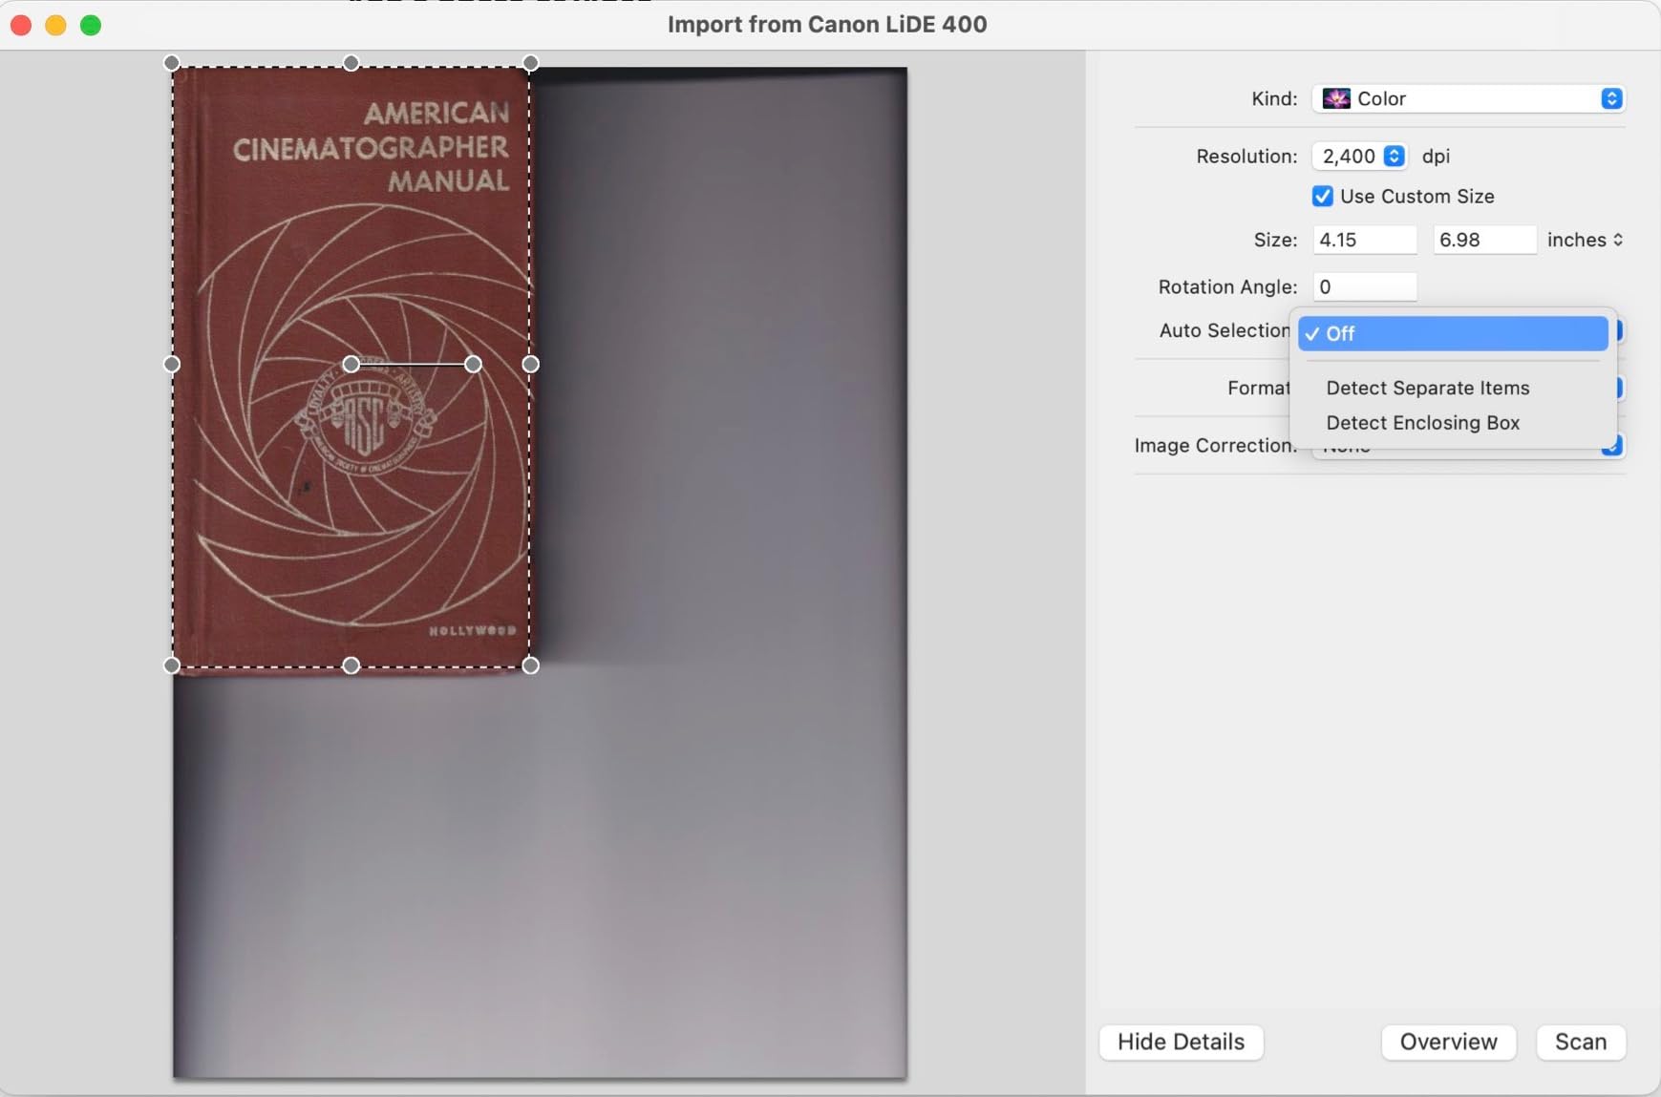
Task: Click the Rotation Angle input field
Action: (x=1364, y=286)
